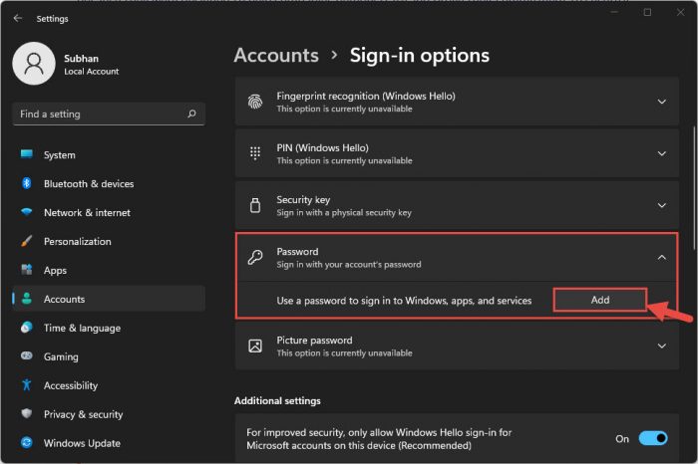
Task: Click the System monitor icon
Action: pos(27,154)
